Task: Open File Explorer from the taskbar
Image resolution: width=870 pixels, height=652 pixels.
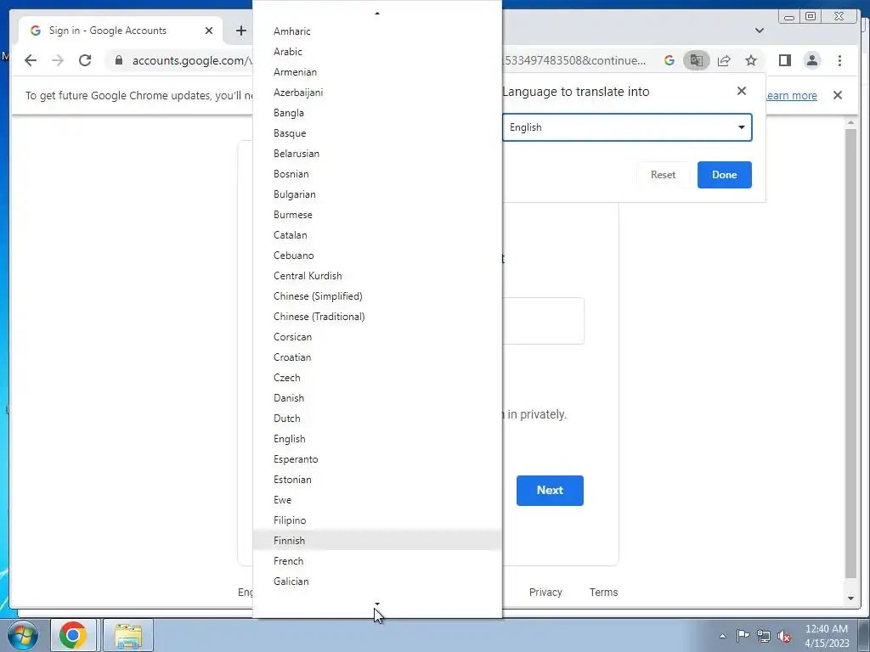Action: (x=128, y=635)
